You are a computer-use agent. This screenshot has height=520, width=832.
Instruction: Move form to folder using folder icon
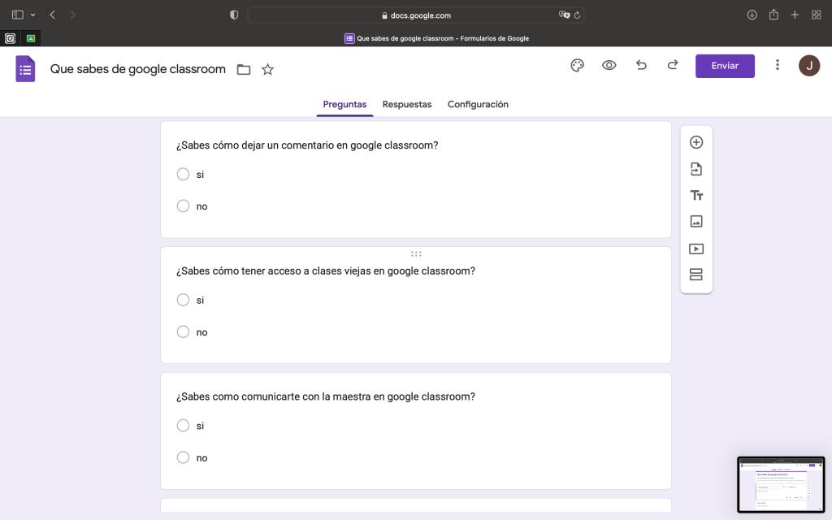[244, 70]
